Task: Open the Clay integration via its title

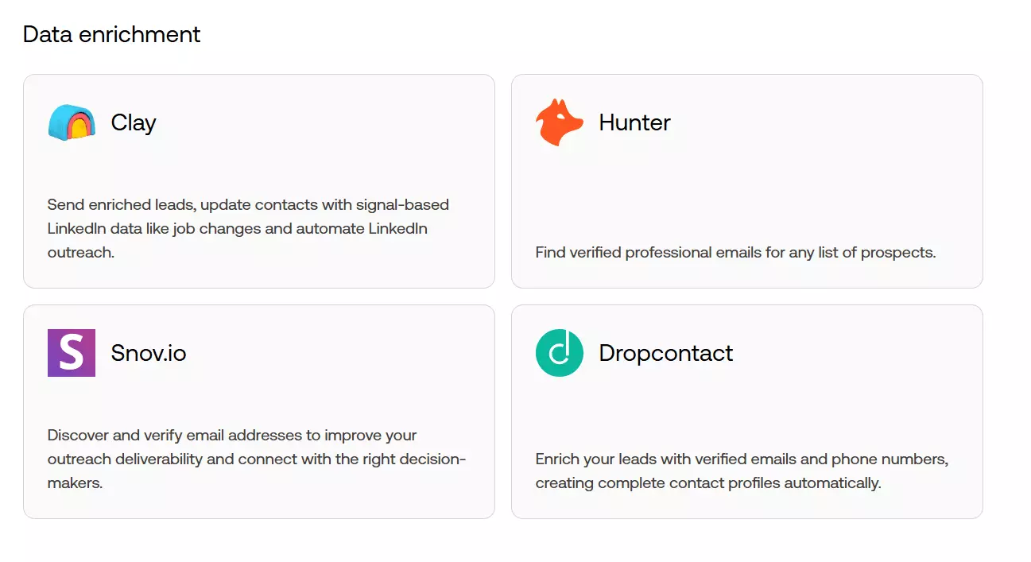Action: click(133, 123)
